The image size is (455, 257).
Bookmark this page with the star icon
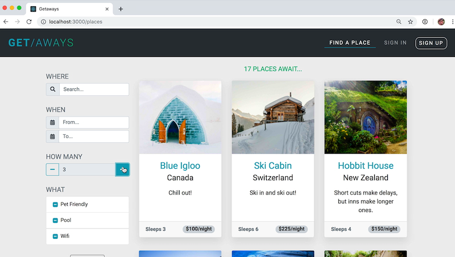pyautogui.click(x=410, y=22)
